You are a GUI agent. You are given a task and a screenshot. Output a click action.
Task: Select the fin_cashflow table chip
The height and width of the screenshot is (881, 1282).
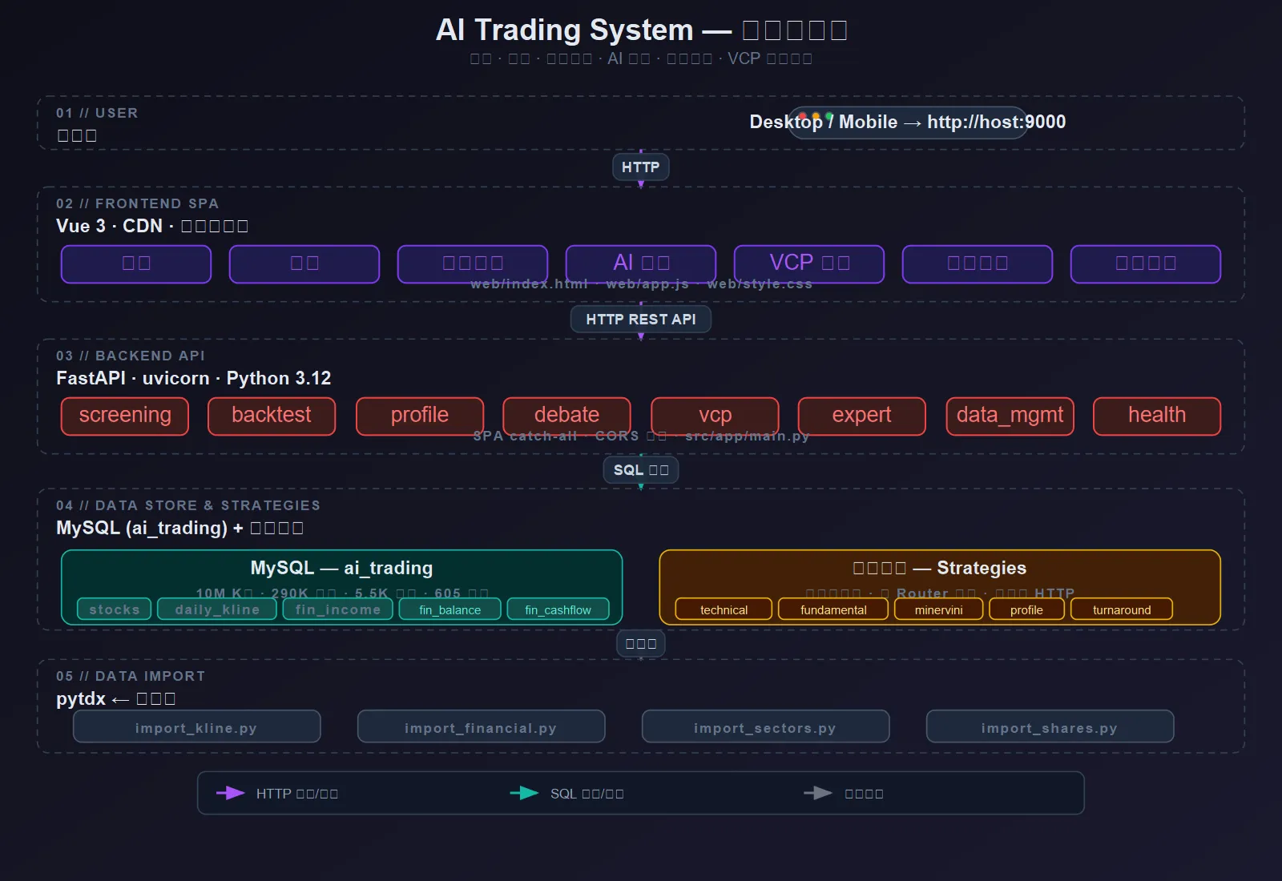click(558, 609)
